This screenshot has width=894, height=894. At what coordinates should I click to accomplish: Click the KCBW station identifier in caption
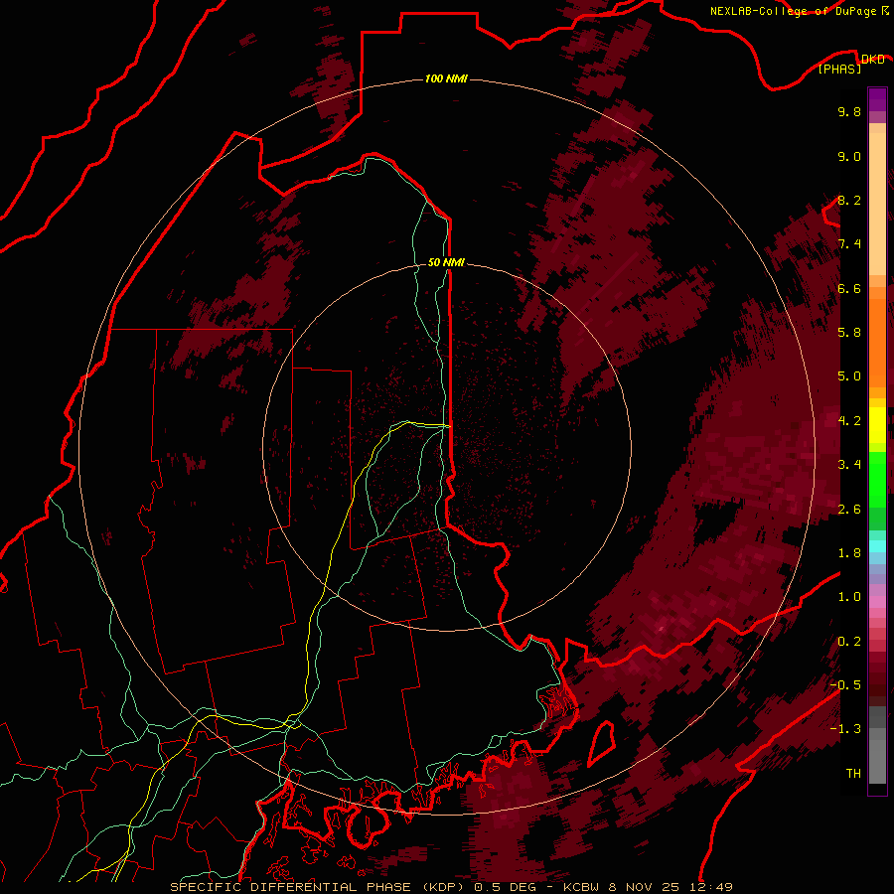(582, 887)
